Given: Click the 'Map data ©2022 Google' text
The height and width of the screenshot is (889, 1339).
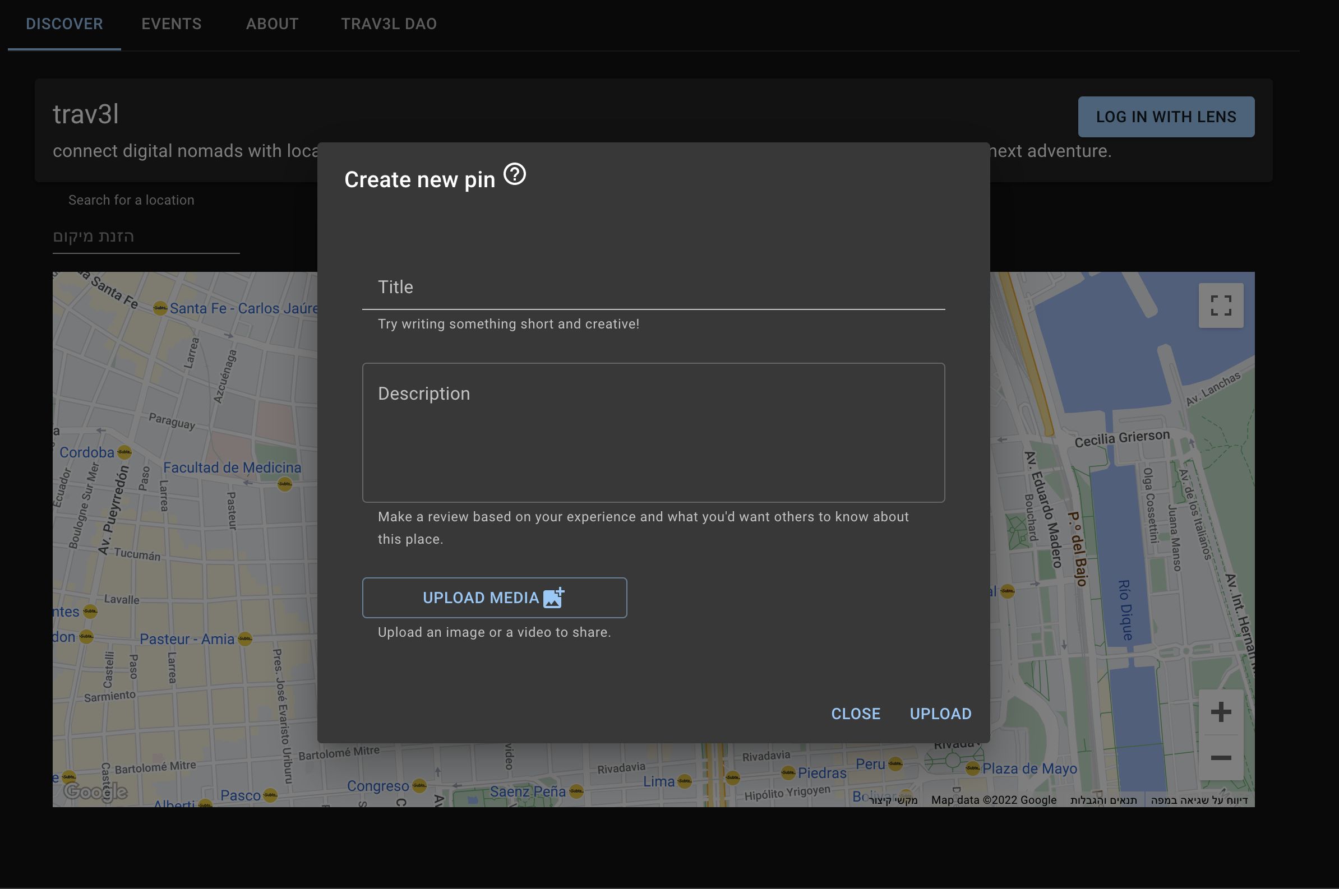Looking at the screenshot, I should pos(994,800).
